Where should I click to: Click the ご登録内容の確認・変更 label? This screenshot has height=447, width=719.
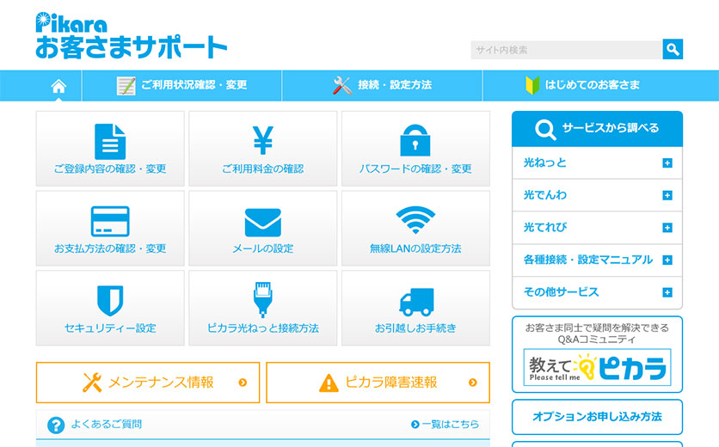click(110, 168)
